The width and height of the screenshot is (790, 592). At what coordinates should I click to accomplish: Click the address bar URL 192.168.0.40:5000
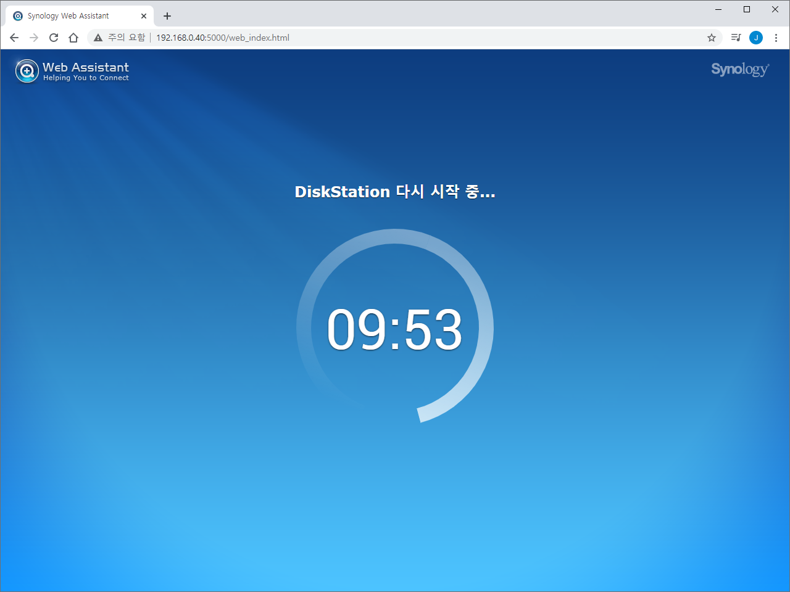pos(222,38)
